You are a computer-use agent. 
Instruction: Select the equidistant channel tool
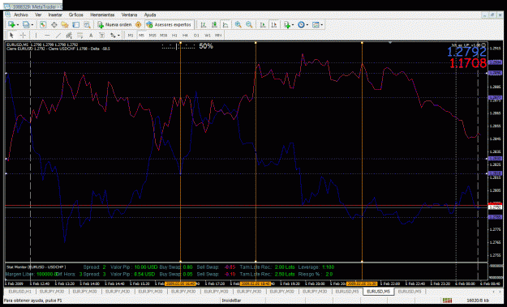[x=69, y=35]
